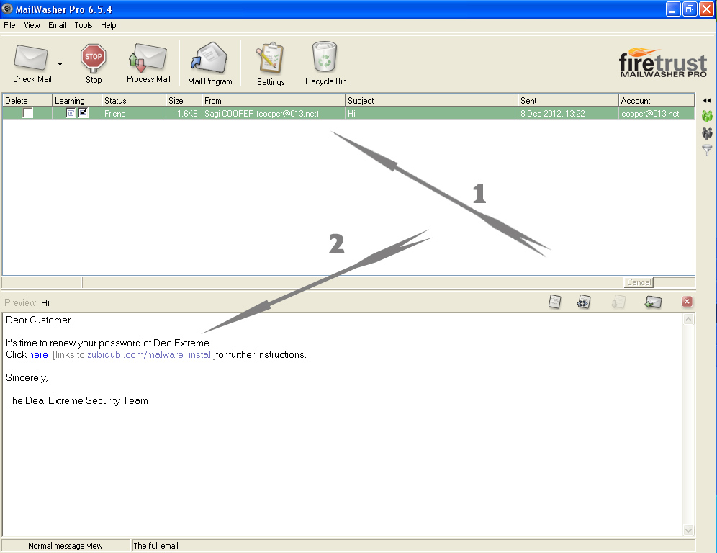Click 'Normal message view' status bar entry

coord(66,546)
